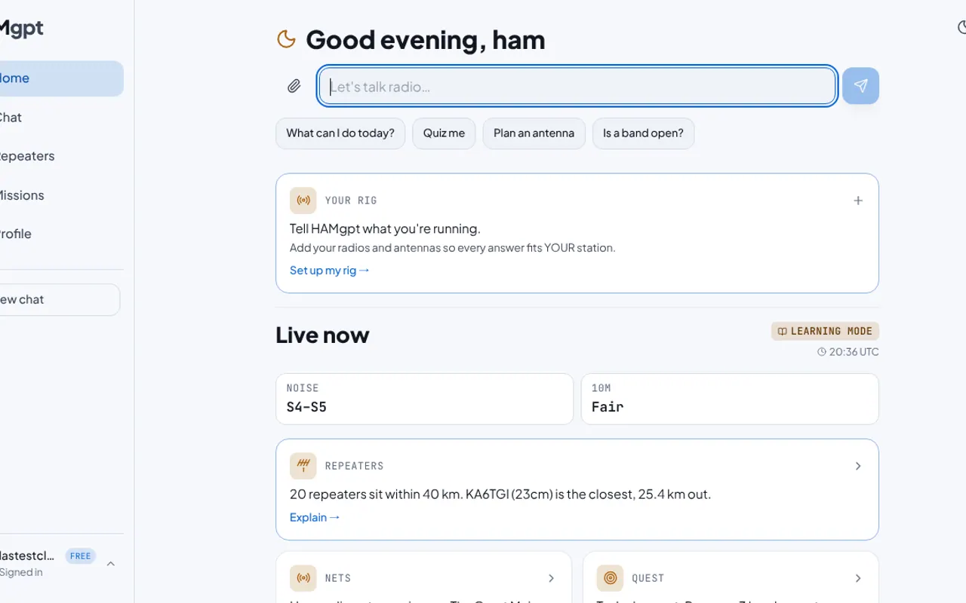Image resolution: width=966 pixels, height=603 pixels.
Task: Click the 'Live now' heading
Action: coord(322,335)
